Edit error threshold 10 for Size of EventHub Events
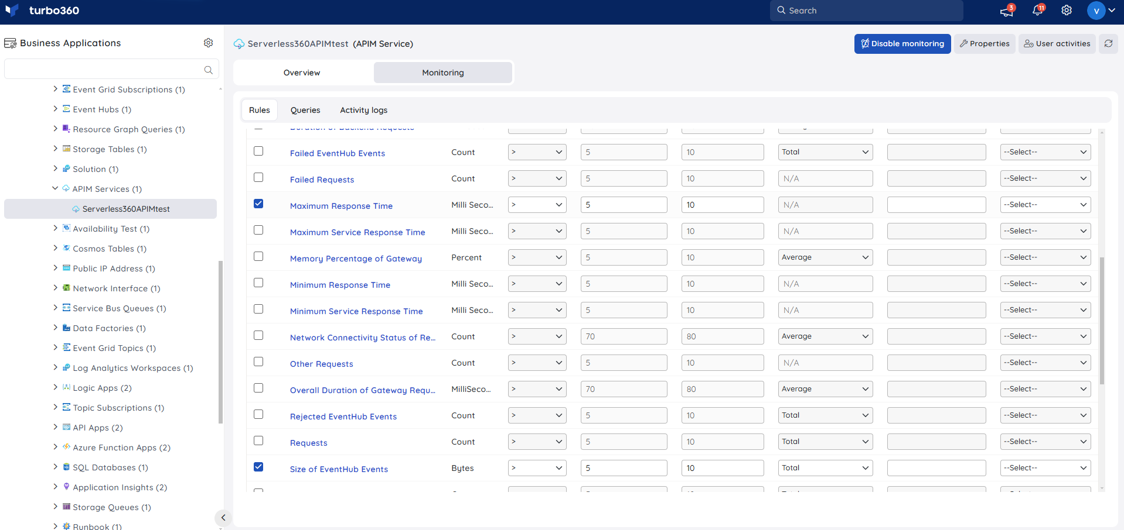Image resolution: width=1124 pixels, height=530 pixels. pos(723,468)
